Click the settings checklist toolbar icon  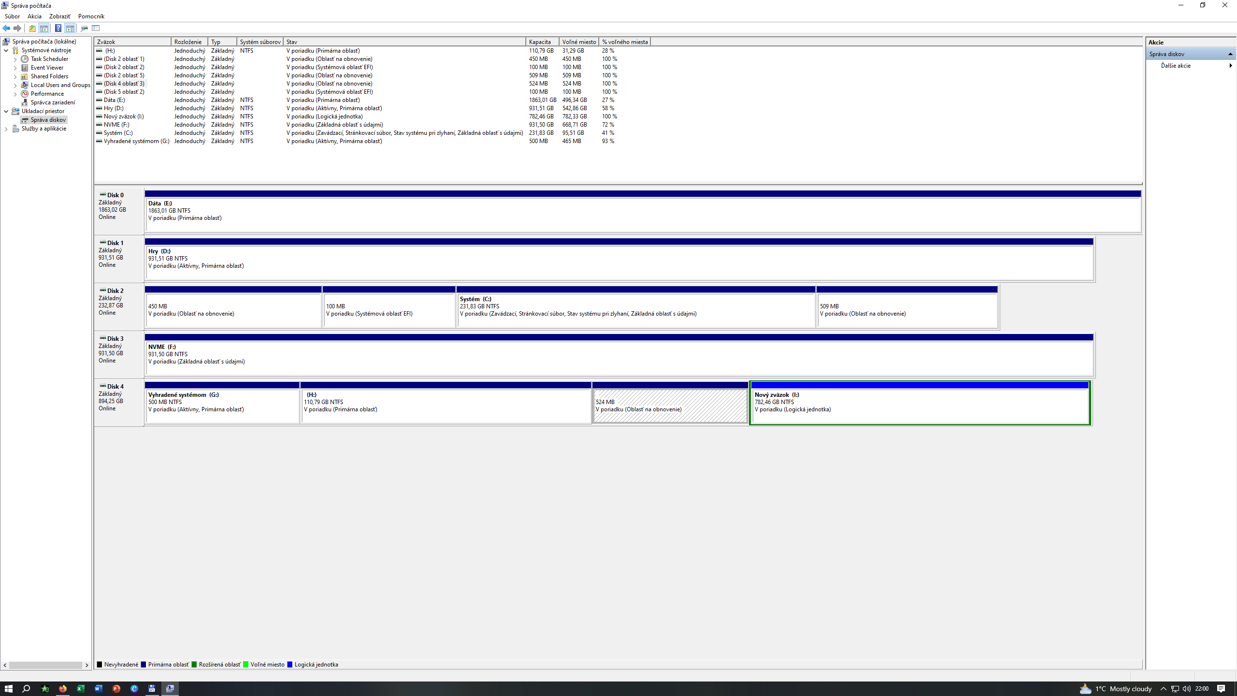(x=96, y=28)
